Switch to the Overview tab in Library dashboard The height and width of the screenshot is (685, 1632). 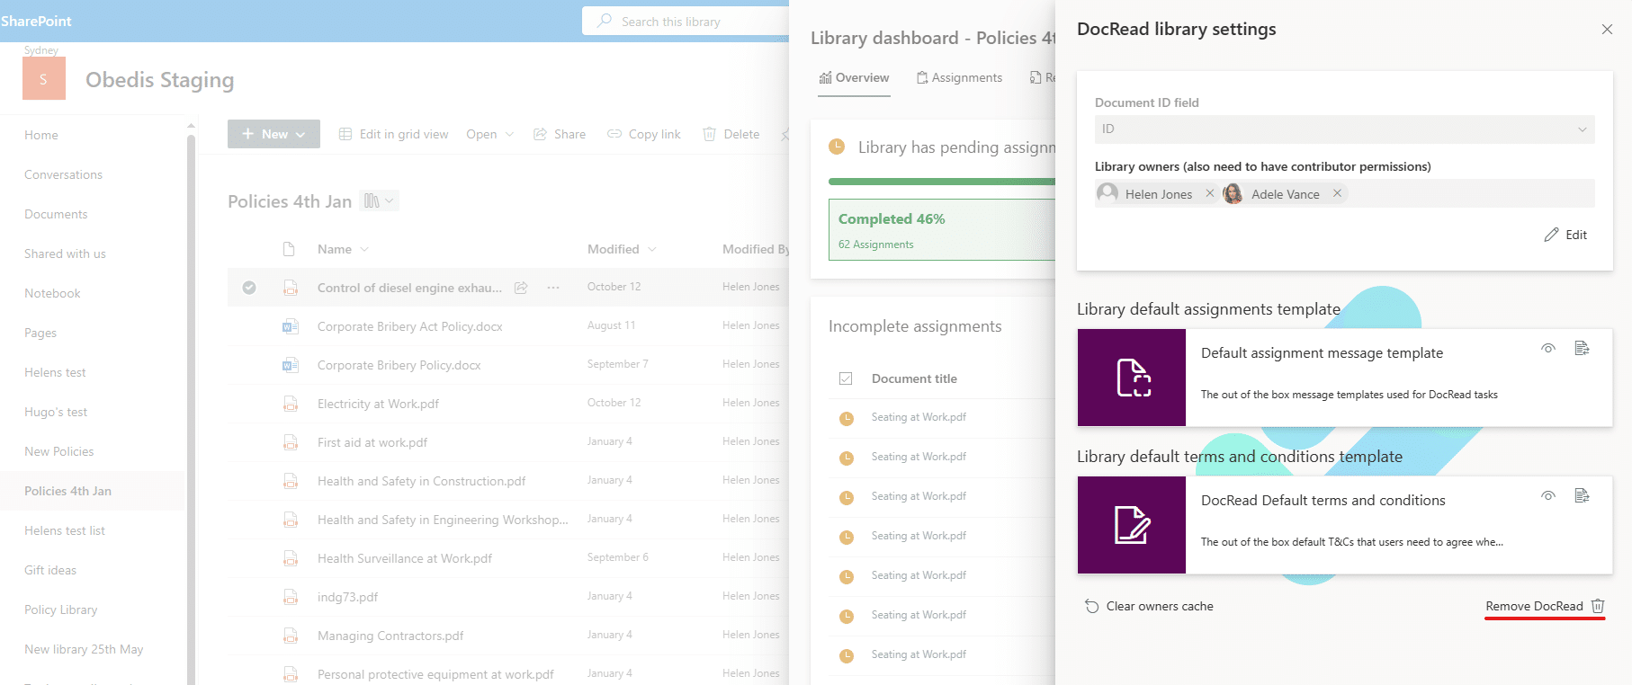click(854, 78)
